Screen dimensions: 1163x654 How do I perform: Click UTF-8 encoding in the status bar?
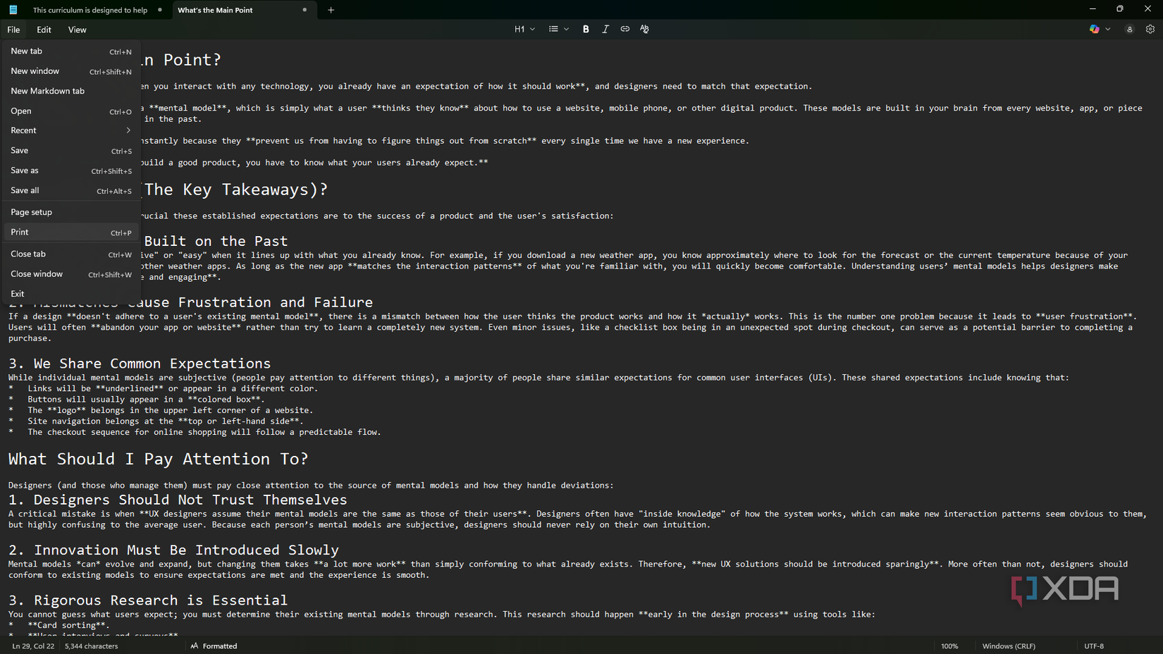[1094, 646]
